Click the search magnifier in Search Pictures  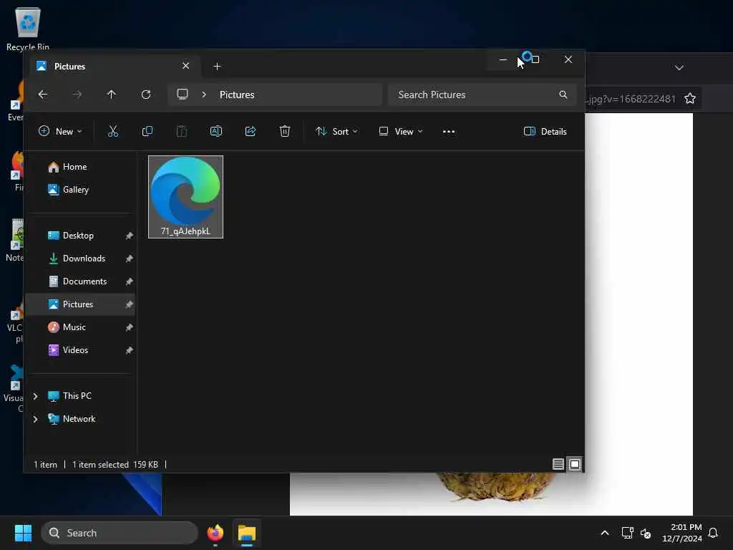563,95
